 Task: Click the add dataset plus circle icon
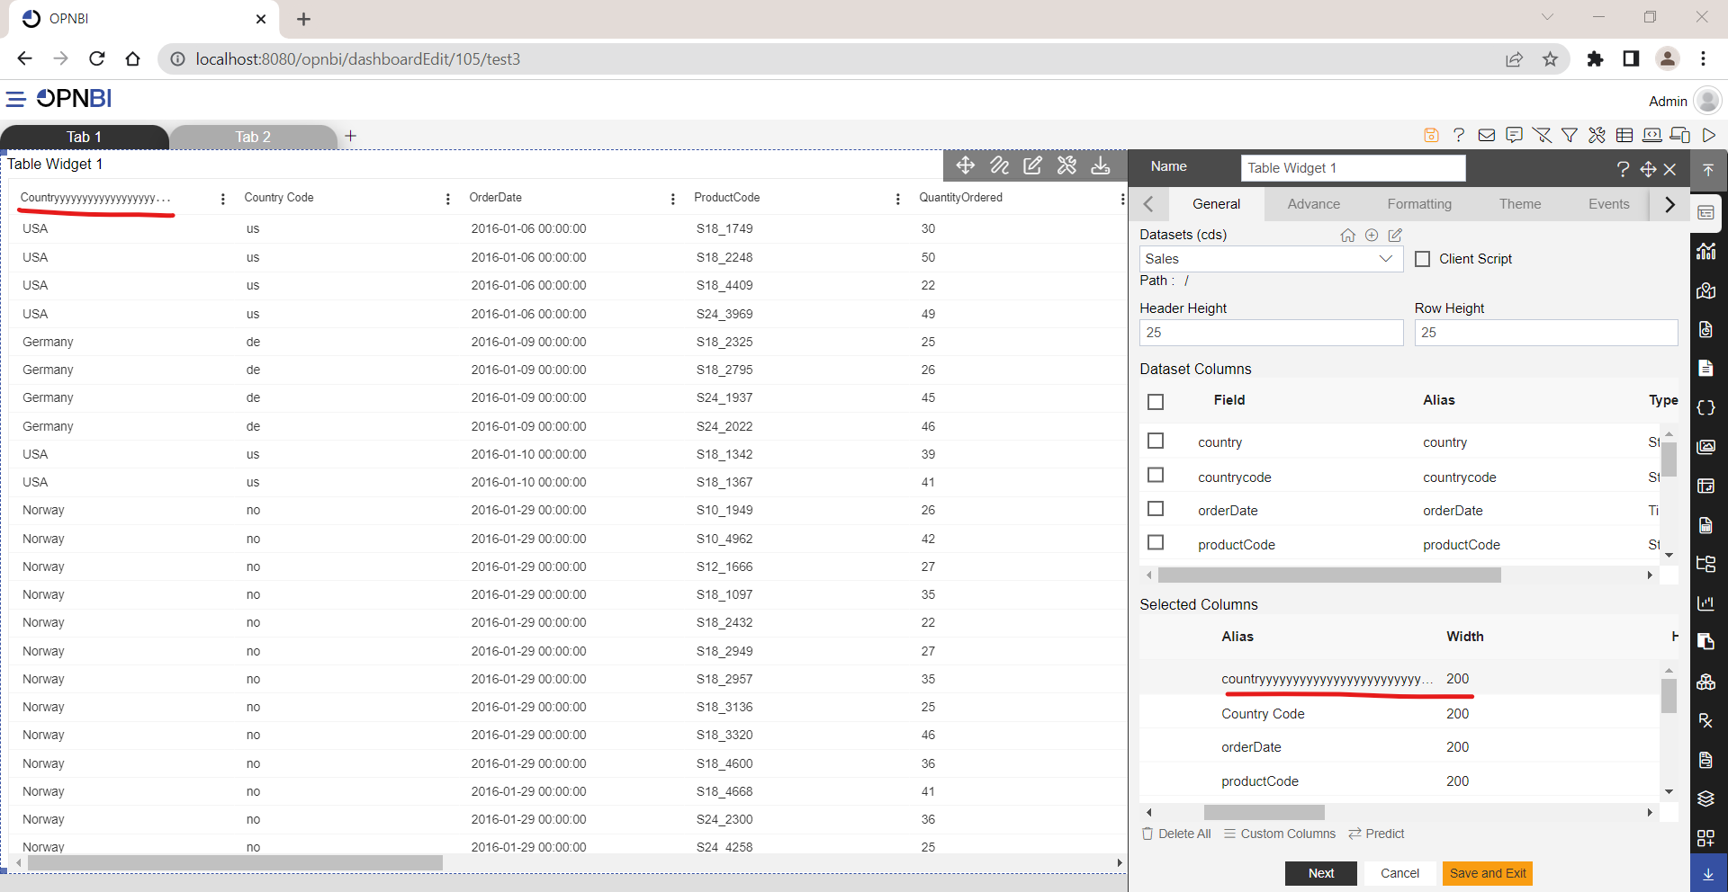pos(1372,236)
